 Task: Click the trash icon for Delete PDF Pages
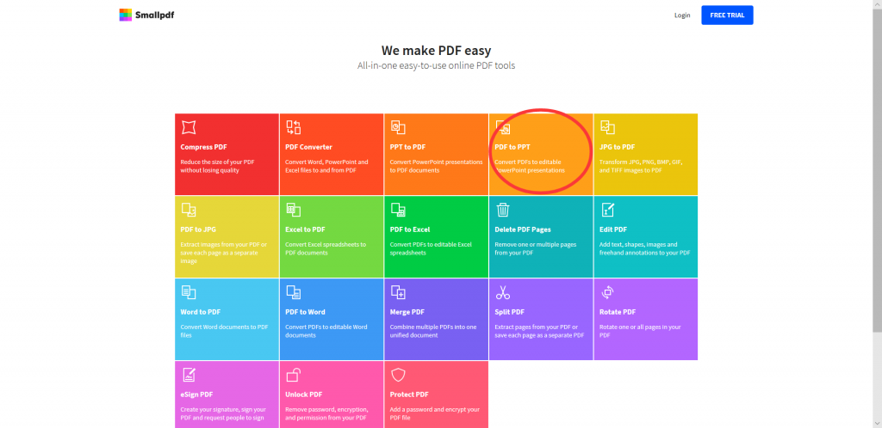click(x=502, y=210)
